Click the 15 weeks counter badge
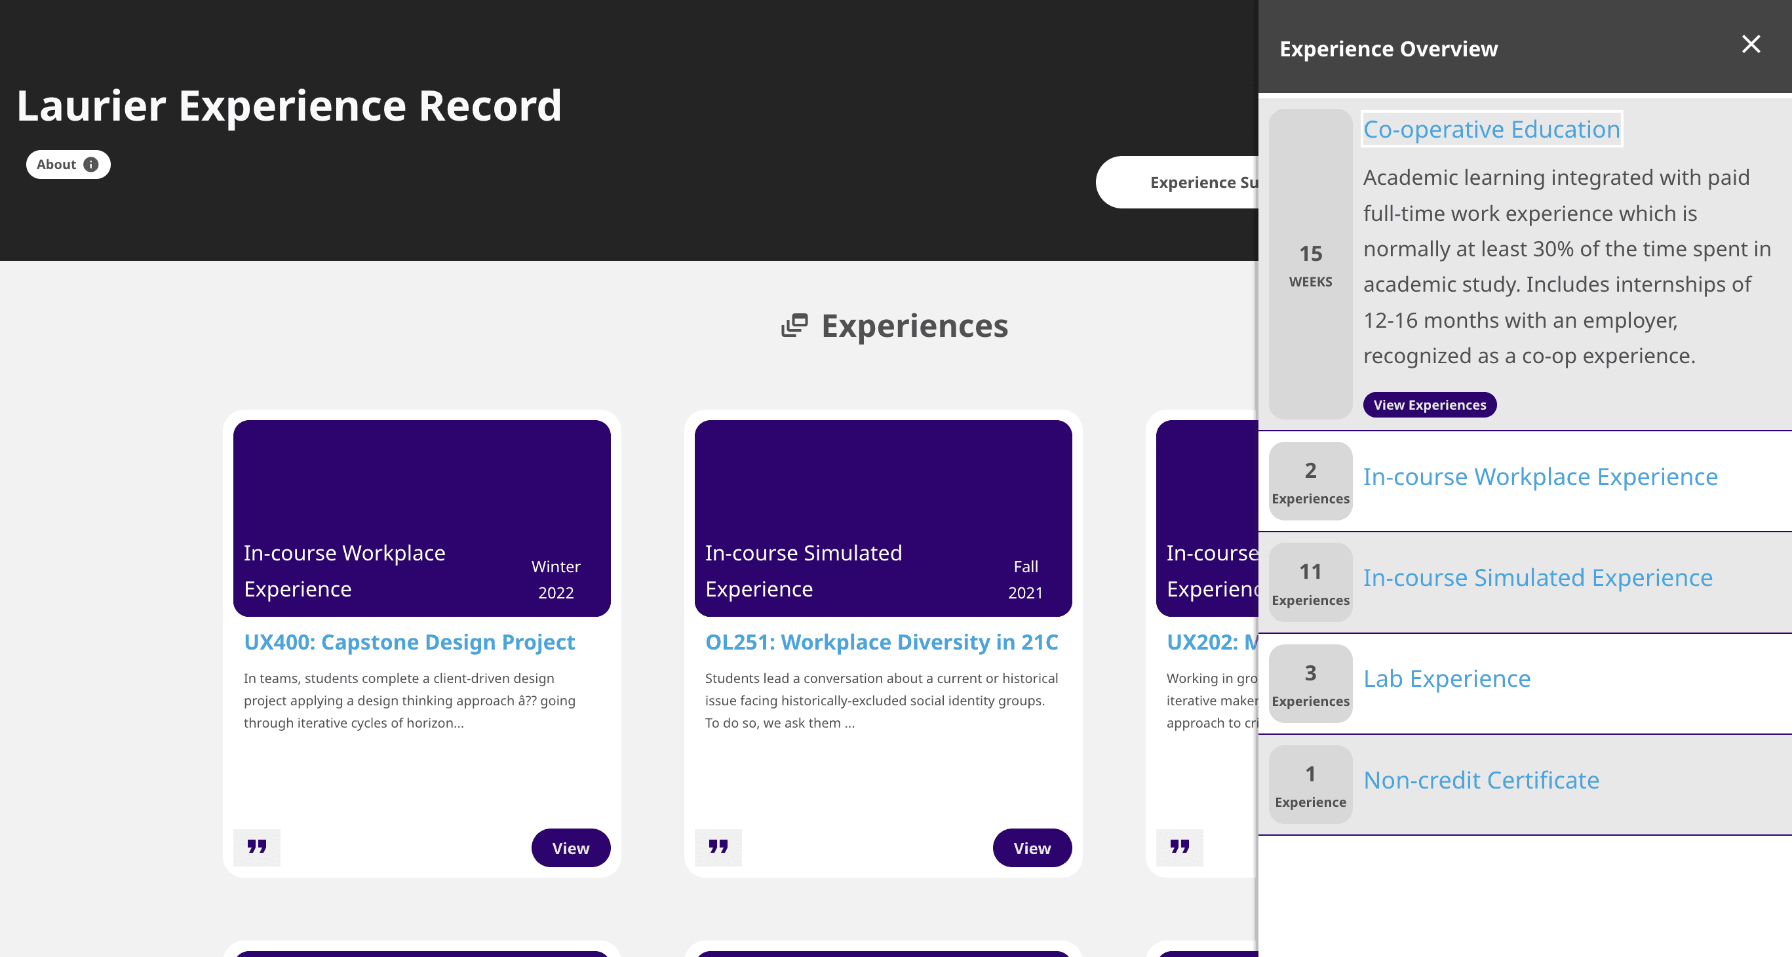 point(1310,264)
